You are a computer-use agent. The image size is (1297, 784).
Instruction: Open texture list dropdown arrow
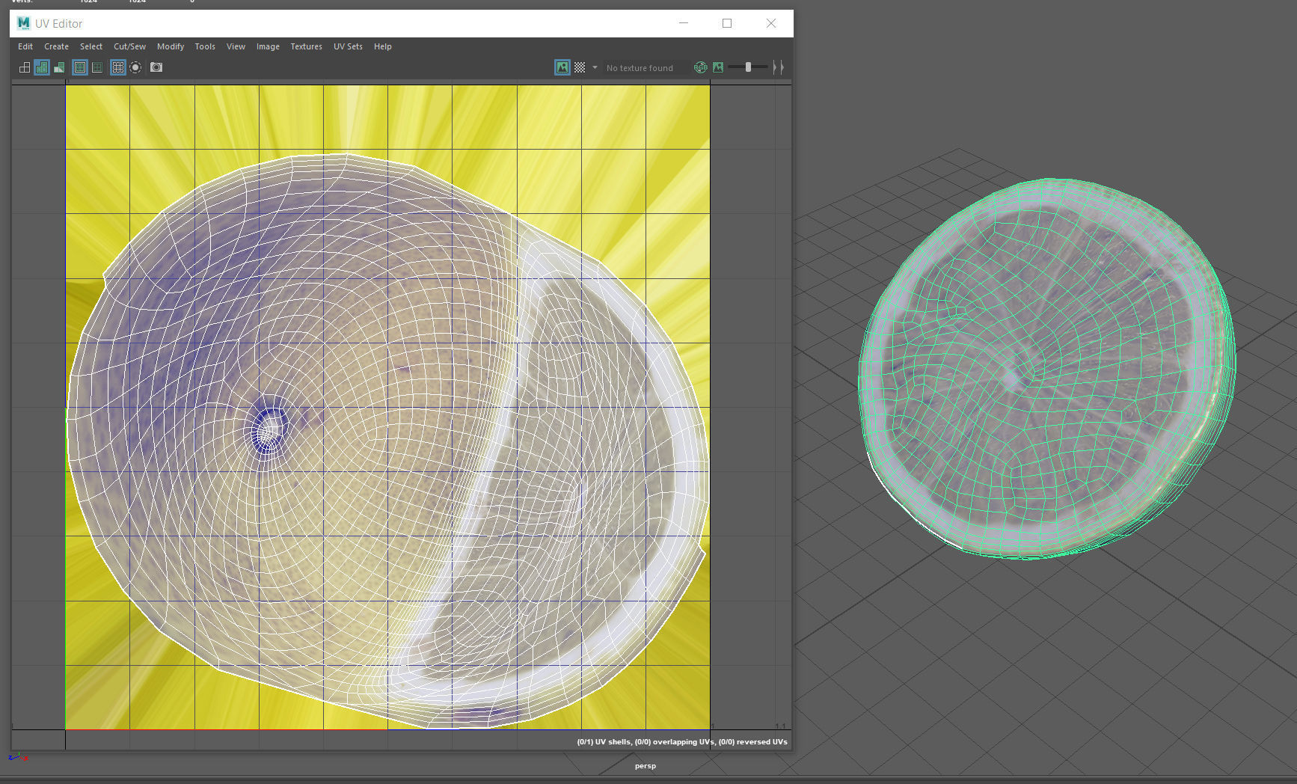[x=595, y=67]
